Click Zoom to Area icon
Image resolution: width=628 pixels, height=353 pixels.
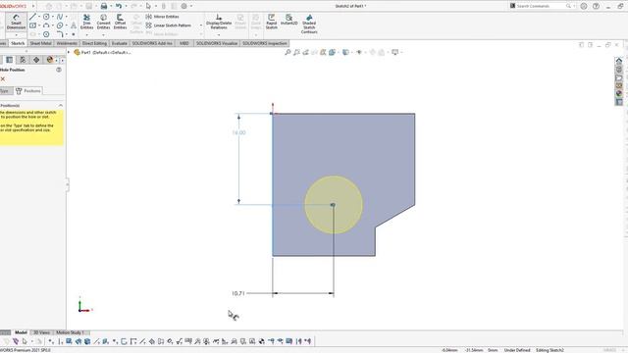coord(296,52)
